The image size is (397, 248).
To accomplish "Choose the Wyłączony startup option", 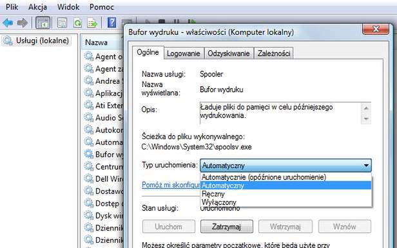I will [286, 202].
